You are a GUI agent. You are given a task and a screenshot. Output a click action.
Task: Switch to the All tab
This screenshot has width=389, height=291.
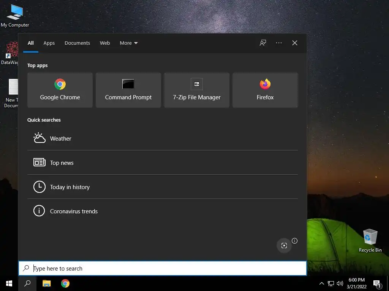click(30, 43)
